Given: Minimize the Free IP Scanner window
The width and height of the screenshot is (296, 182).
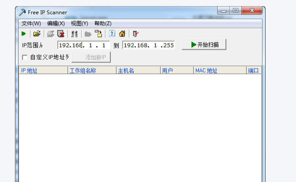Looking at the screenshot, I should [224, 11].
